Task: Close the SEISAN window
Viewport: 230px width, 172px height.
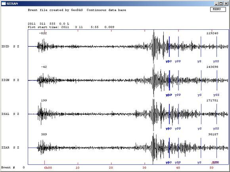Action: tap(226, 4)
